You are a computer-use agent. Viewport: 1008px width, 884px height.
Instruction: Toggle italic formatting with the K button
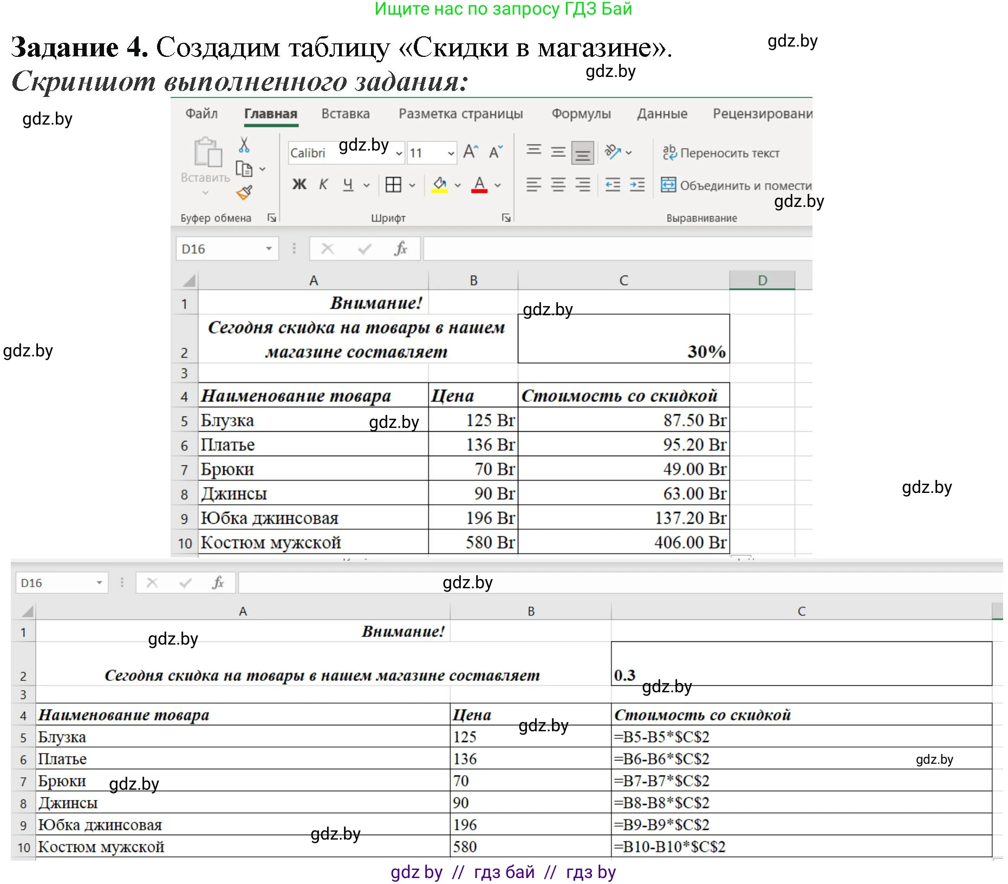(x=323, y=185)
